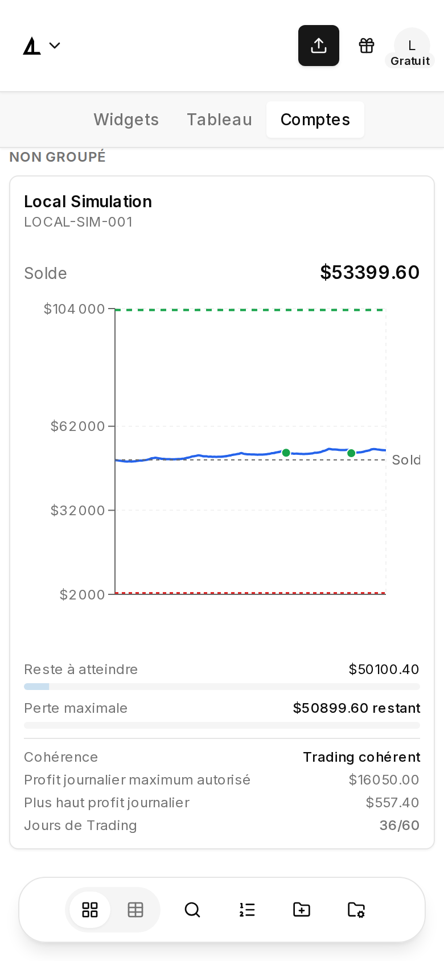The height and width of the screenshot is (961, 444).
Task: Click the Perte maximale progress bar
Action: 222,725
